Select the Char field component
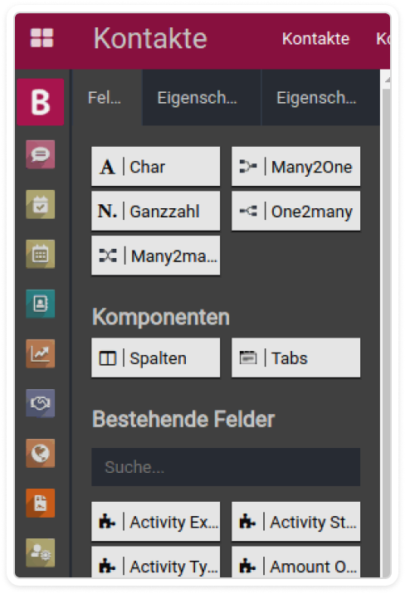Screen dimensions: 405x594 point(156,167)
